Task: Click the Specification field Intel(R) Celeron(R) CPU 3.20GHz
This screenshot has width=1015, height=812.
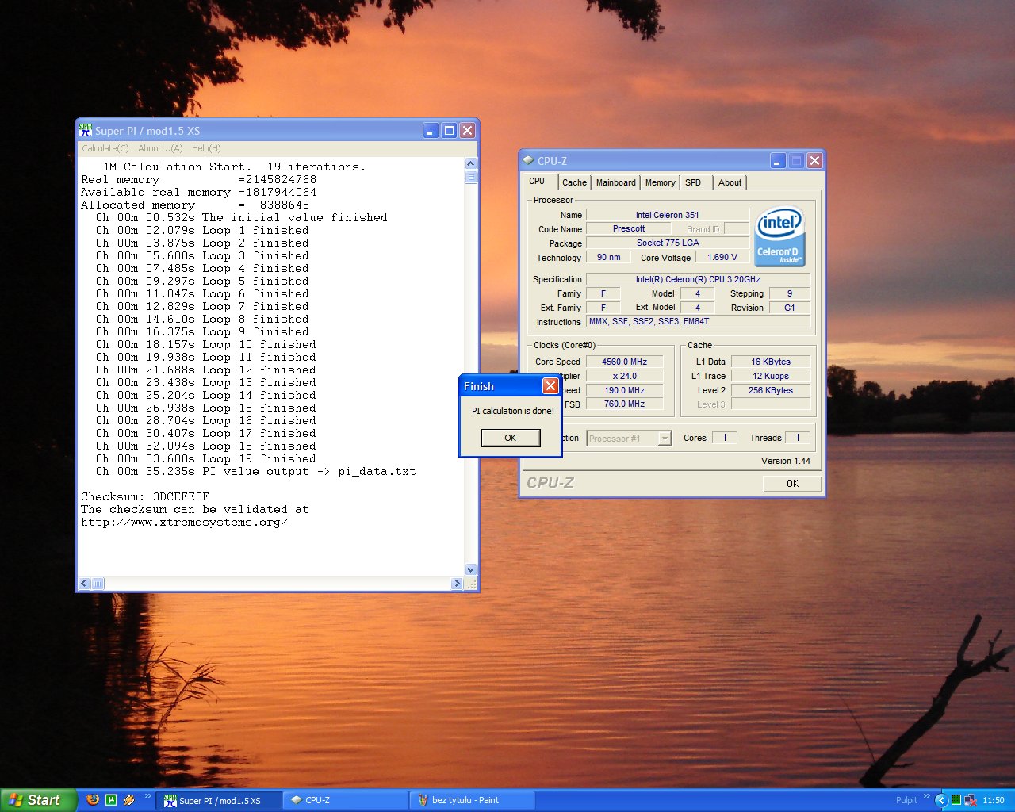Action: point(698,279)
